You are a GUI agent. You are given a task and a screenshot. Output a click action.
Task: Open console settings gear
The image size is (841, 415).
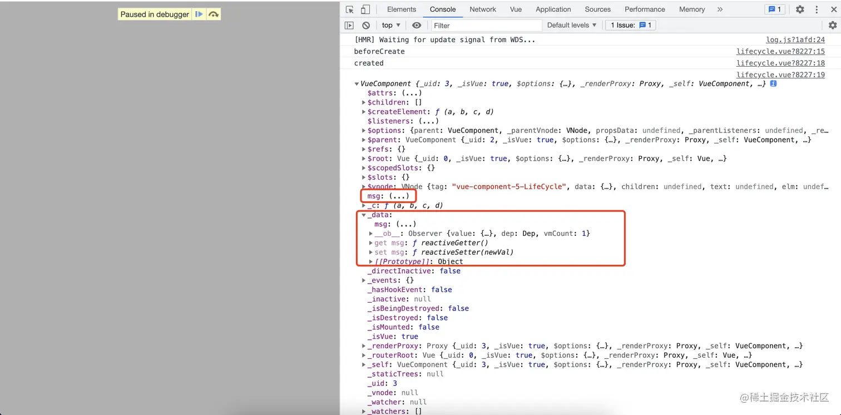coord(833,25)
